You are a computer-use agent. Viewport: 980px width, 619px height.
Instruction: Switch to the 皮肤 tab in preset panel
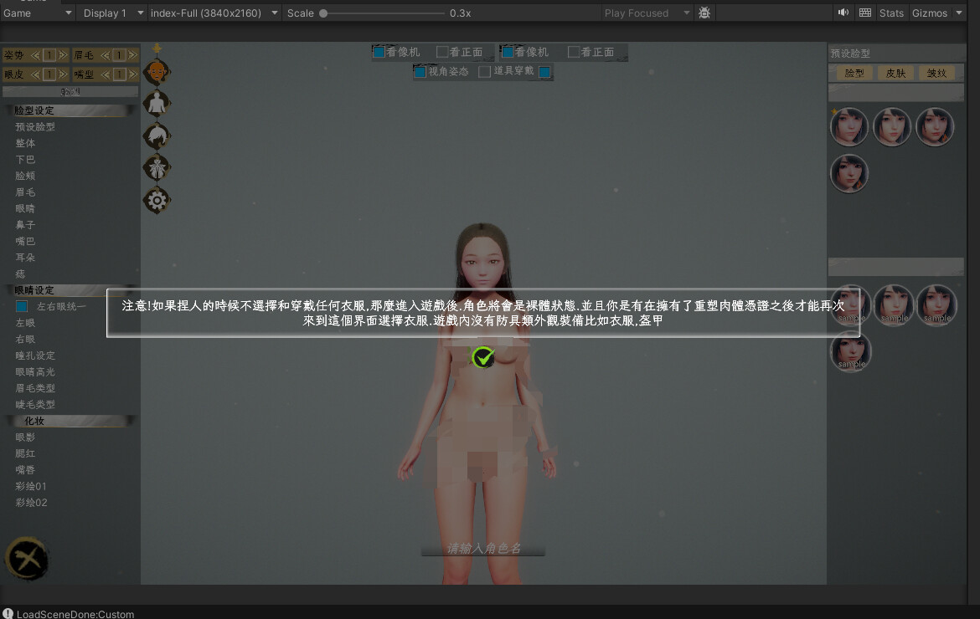(895, 73)
